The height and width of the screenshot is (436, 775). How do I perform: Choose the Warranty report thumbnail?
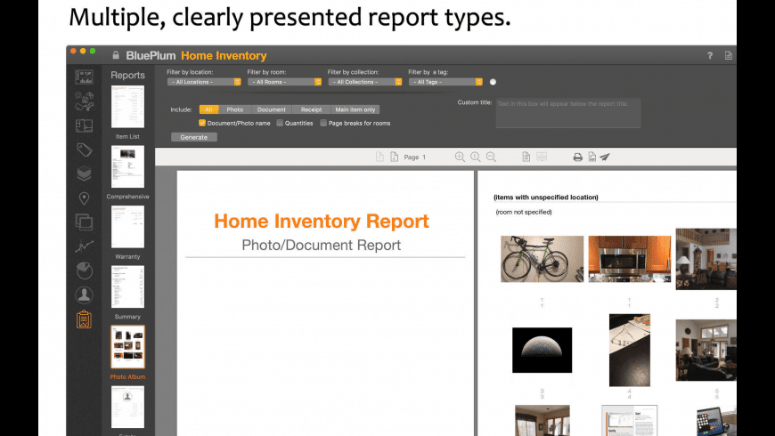(x=127, y=227)
